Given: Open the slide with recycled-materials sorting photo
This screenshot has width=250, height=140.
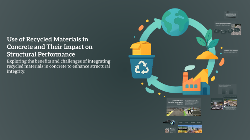Looking at the screenshot, I should [217, 104].
